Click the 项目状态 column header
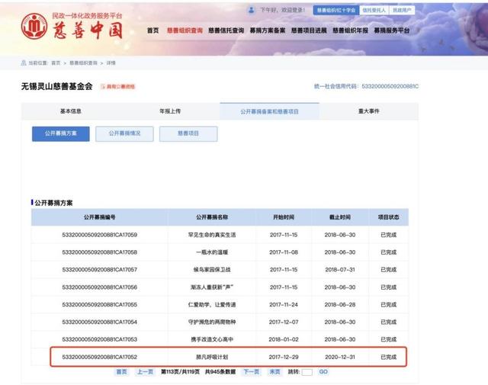This screenshot has height=385, width=488. tap(388, 217)
